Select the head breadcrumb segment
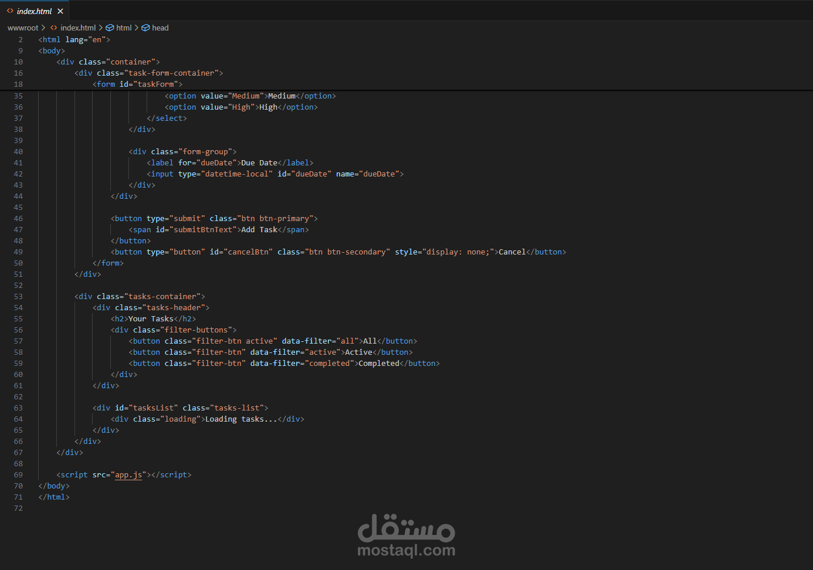The height and width of the screenshot is (570, 813). click(x=160, y=28)
